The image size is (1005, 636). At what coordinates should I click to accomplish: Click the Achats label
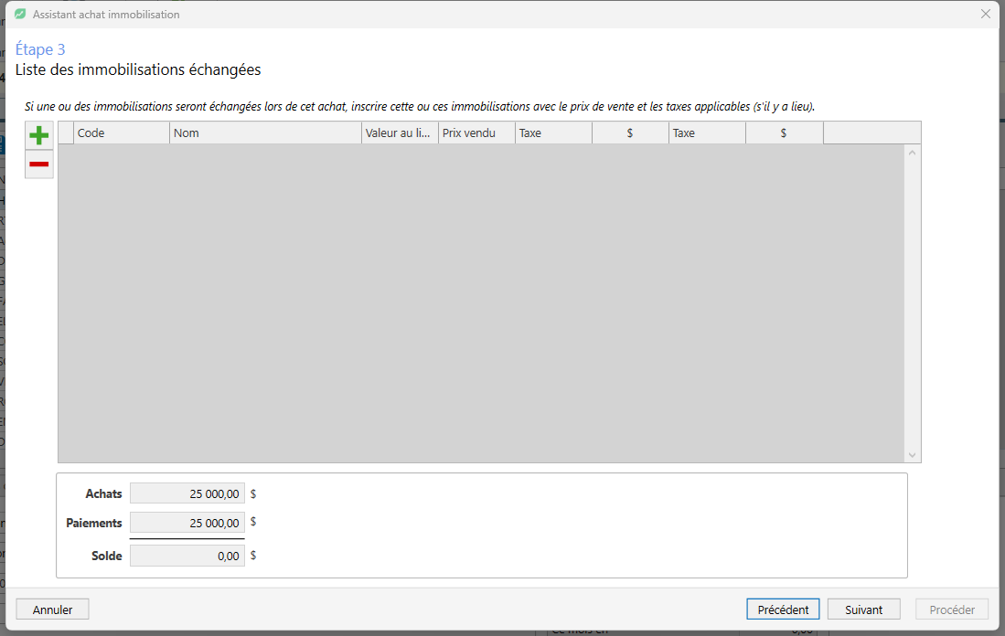click(x=104, y=493)
